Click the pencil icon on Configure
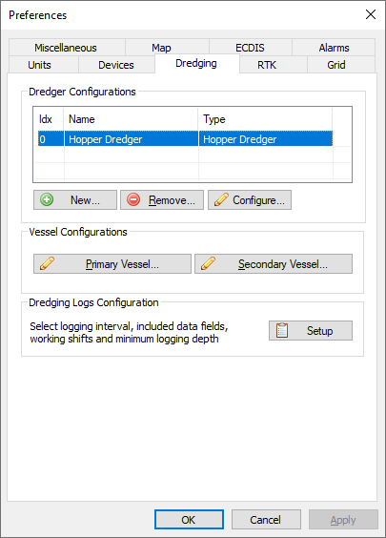The height and width of the screenshot is (538, 386). 221,199
